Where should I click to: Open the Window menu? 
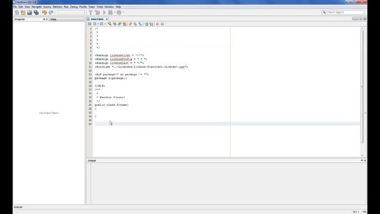[x=109, y=7]
